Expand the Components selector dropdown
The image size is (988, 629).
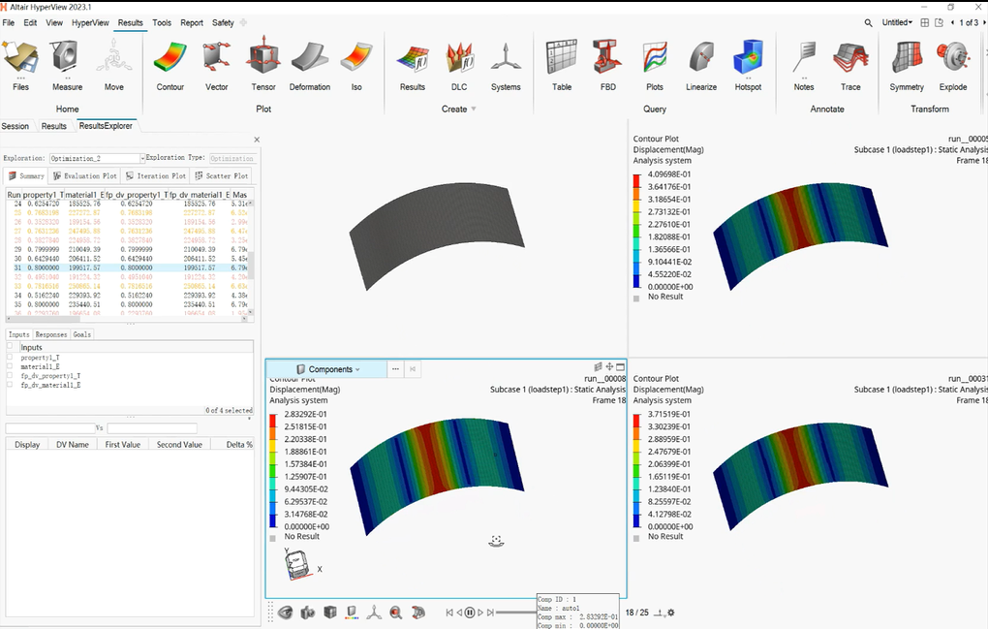(327, 369)
